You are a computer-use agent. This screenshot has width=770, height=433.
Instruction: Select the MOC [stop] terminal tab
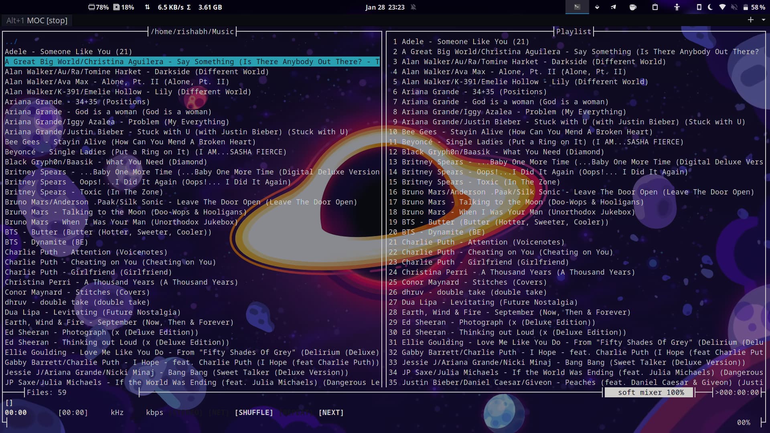click(37, 20)
